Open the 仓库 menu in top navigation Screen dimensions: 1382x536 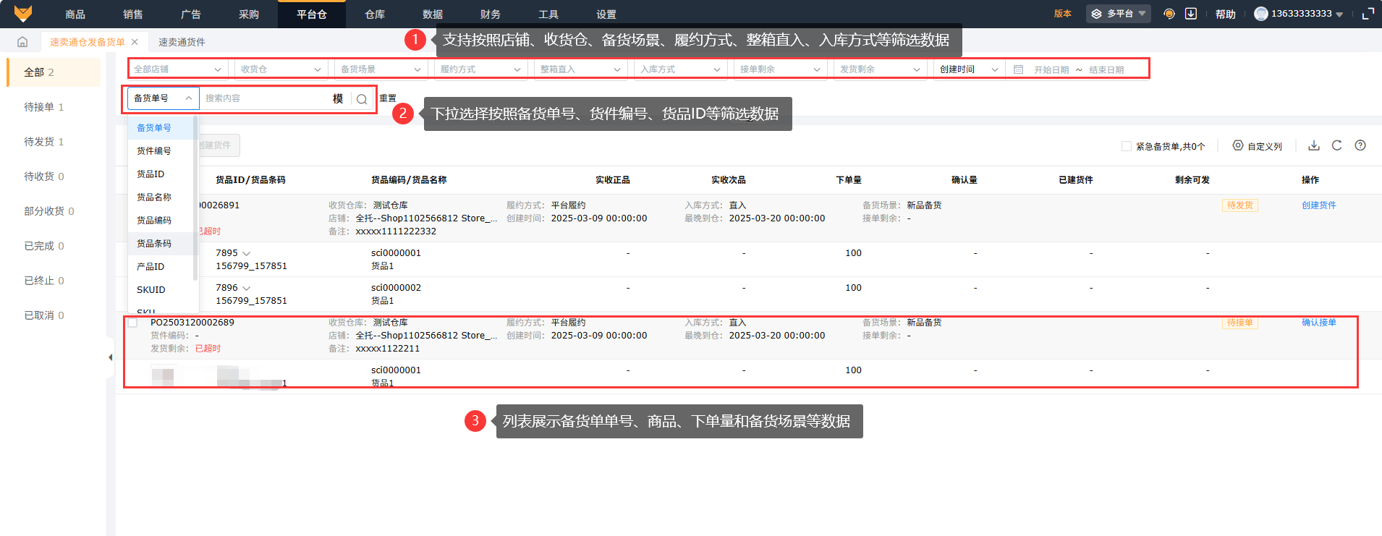[x=375, y=14]
